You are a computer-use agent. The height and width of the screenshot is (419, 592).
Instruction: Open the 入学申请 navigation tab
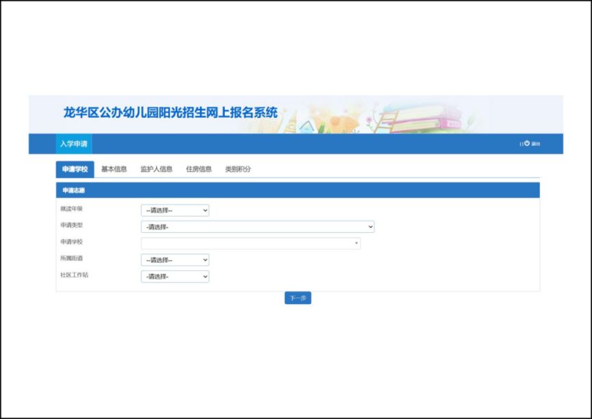click(x=73, y=144)
